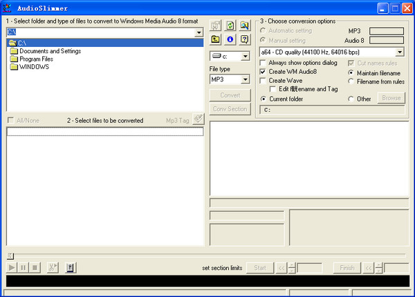This screenshot has width=415, height=297.
Task: Select the Other output folder radio
Action: pos(351,99)
